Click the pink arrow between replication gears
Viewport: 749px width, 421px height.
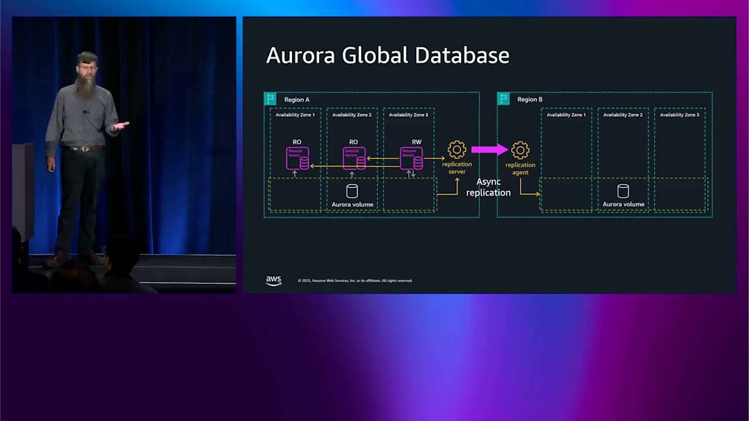[x=489, y=150]
